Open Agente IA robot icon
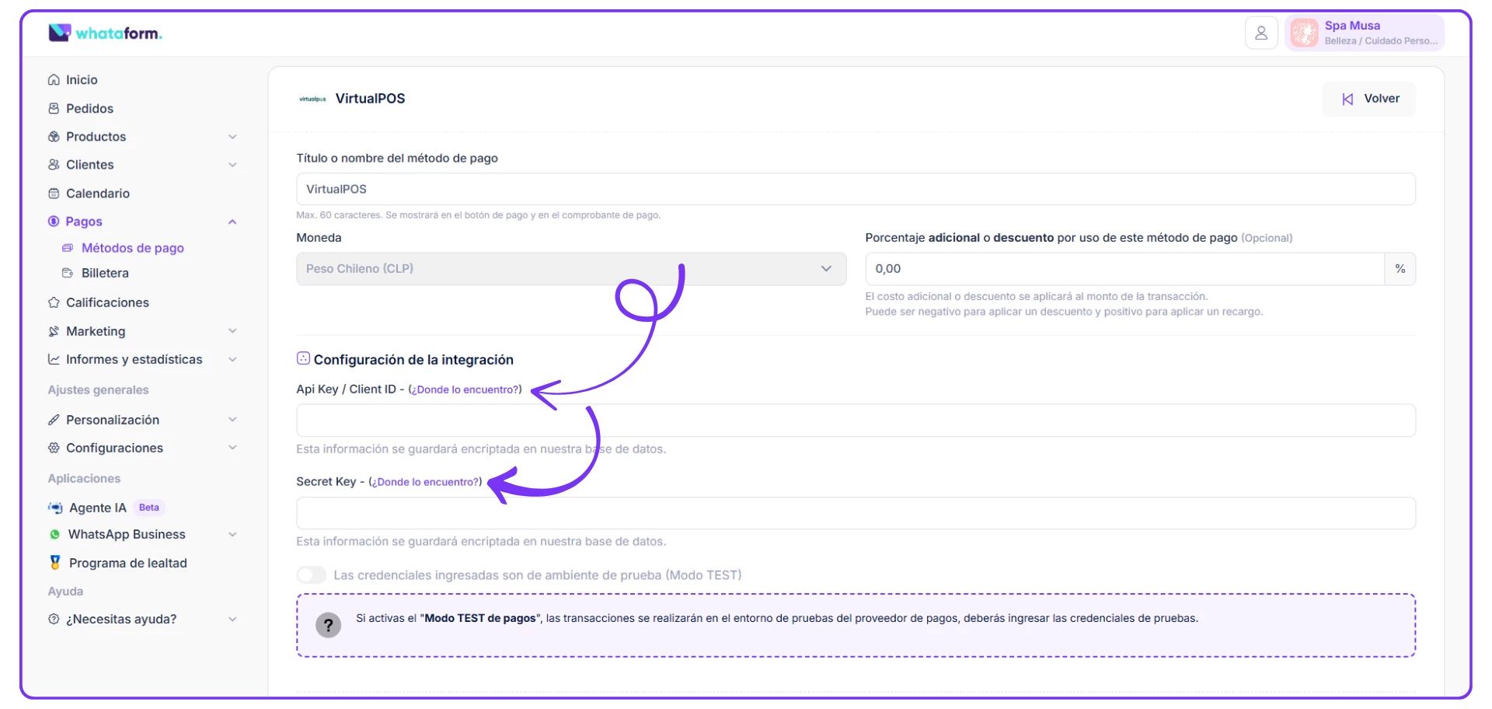1492x709 pixels. tap(55, 508)
